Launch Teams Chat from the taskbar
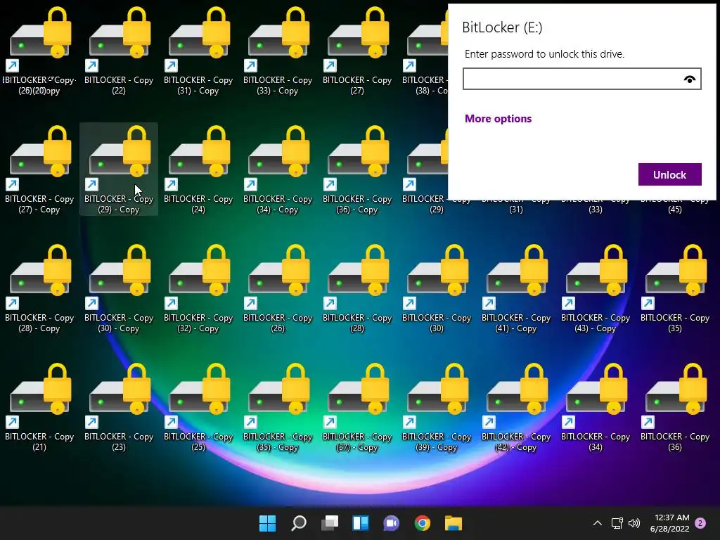720x540 pixels. 391,523
